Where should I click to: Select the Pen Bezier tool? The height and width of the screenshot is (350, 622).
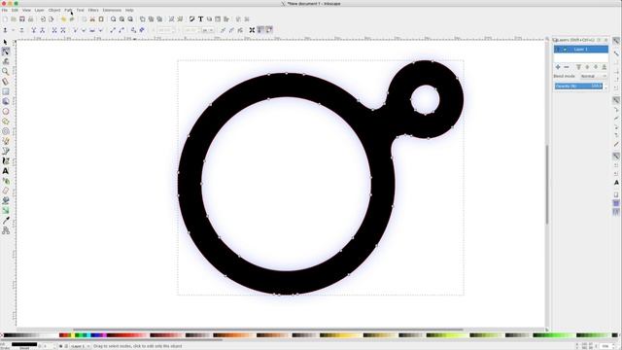click(6, 151)
